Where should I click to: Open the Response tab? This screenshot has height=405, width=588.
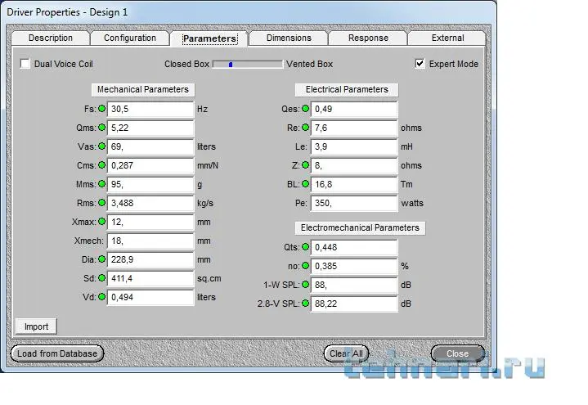tap(368, 38)
